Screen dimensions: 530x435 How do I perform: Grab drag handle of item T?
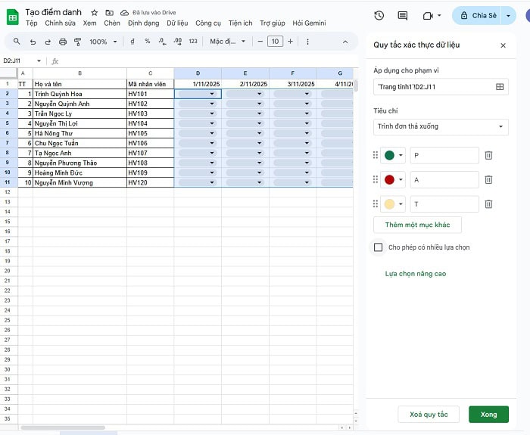(376, 204)
